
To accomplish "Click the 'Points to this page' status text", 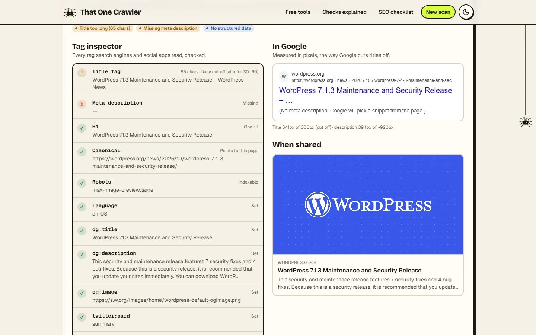I will tap(239, 151).
